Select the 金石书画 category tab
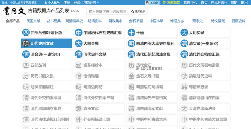This screenshot has height=129, width=251. coord(136,21)
